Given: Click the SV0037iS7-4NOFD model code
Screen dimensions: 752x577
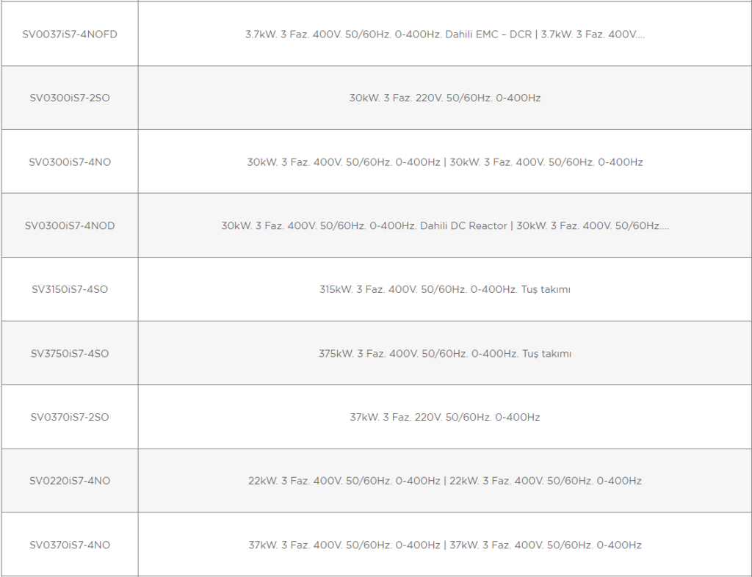Looking at the screenshot, I should (70, 35).
